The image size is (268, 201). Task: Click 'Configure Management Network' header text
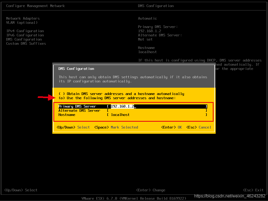point(35,6)
